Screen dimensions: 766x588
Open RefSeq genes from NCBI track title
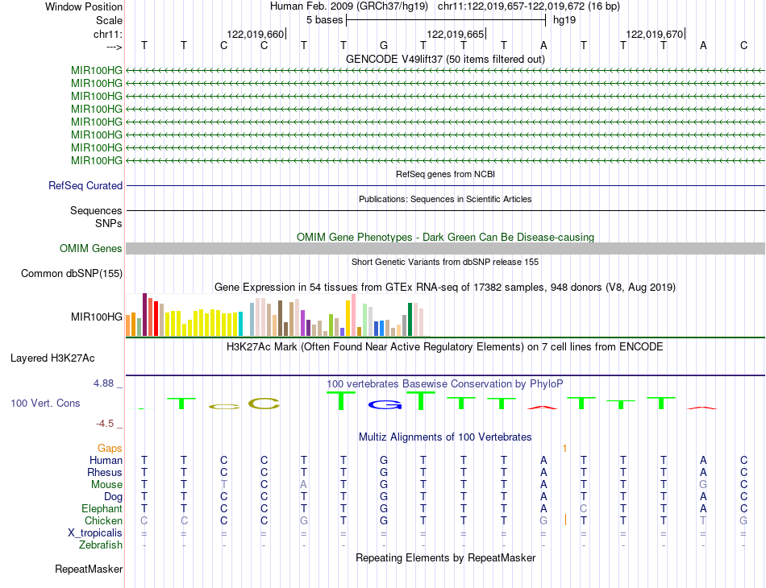tap(445, 174)
